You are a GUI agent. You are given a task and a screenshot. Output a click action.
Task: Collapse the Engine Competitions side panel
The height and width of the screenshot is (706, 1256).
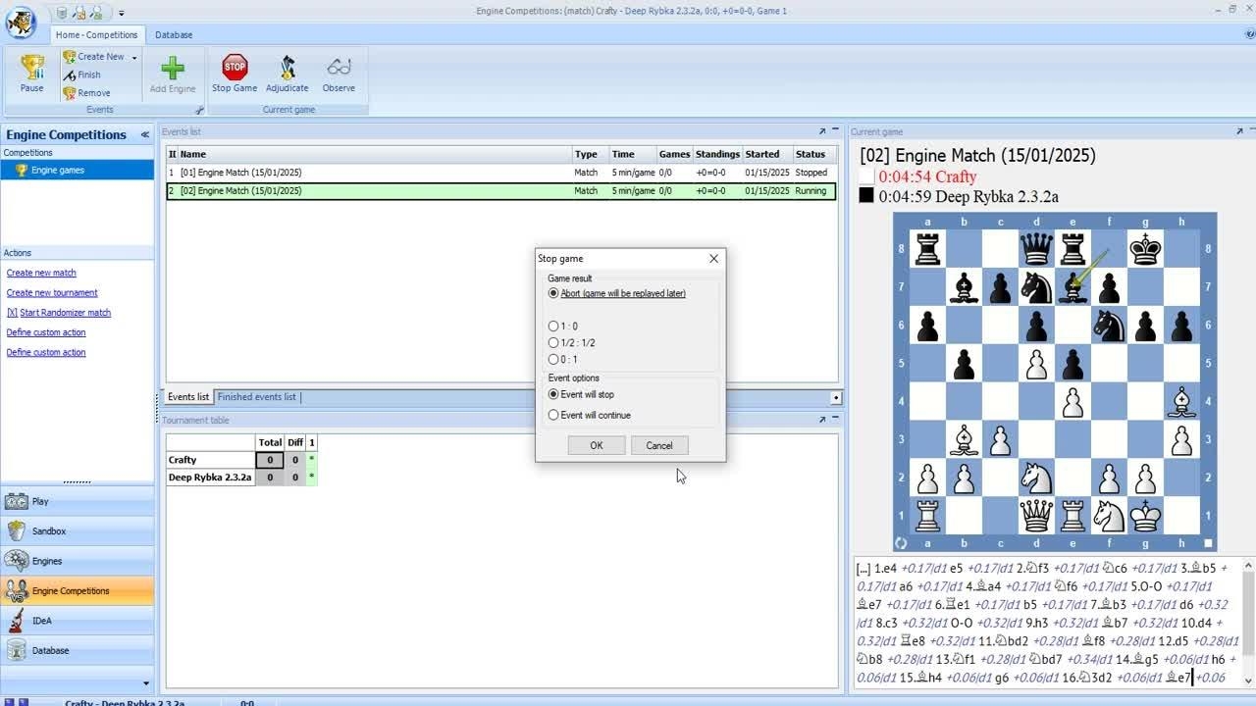coord(144,135)
